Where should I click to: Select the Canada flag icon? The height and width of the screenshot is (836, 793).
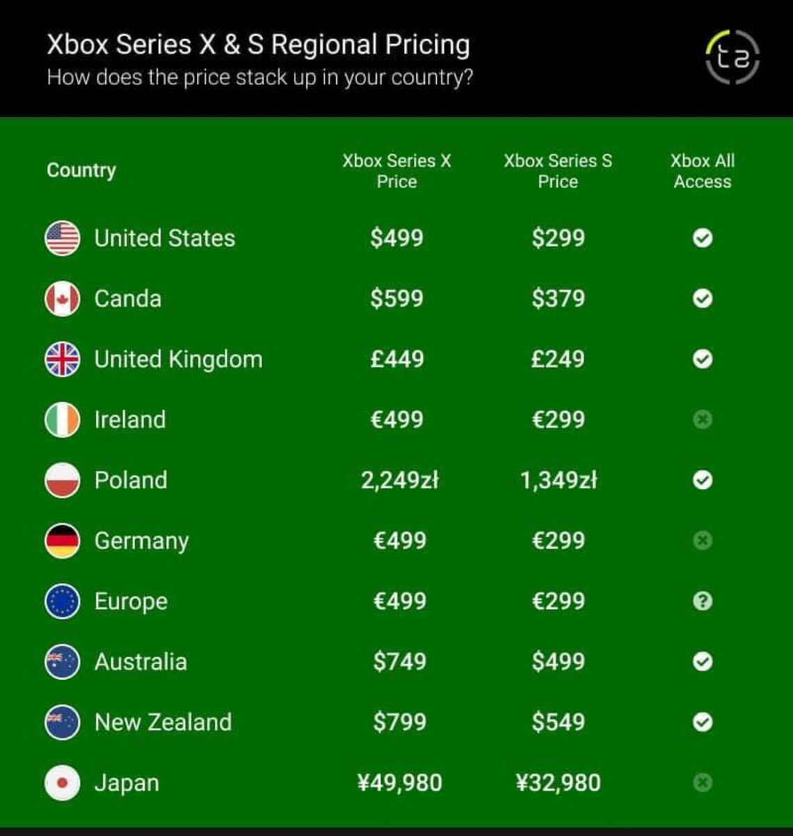click(62, 299)
